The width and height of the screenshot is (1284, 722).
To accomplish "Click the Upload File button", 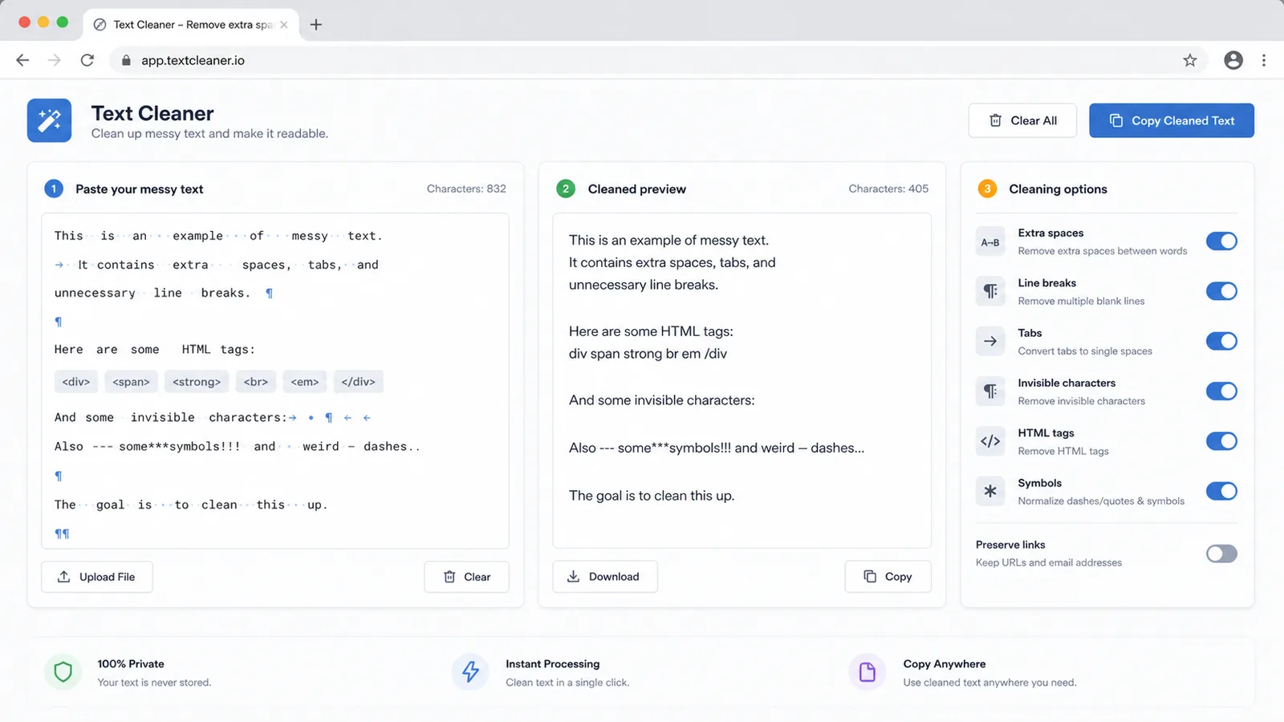I will tap(97, 577).
